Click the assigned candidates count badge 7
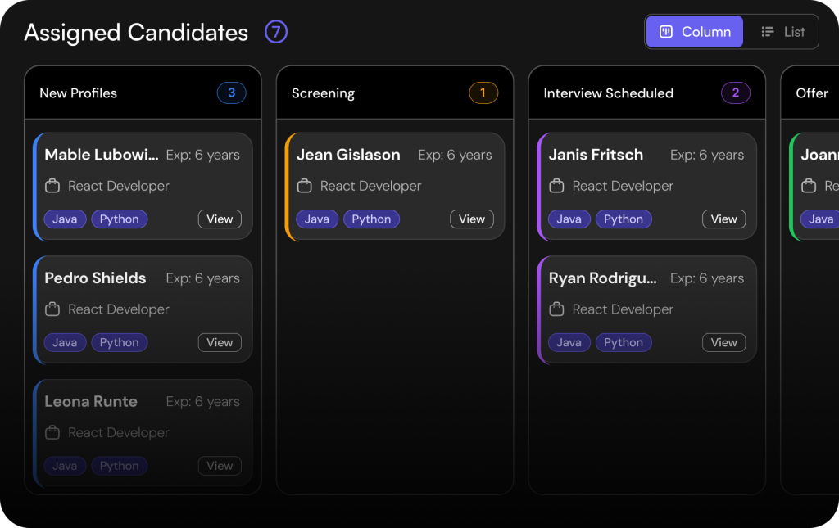Image resolution: width=839 pixels, height=528 pixels. [276, 32]
